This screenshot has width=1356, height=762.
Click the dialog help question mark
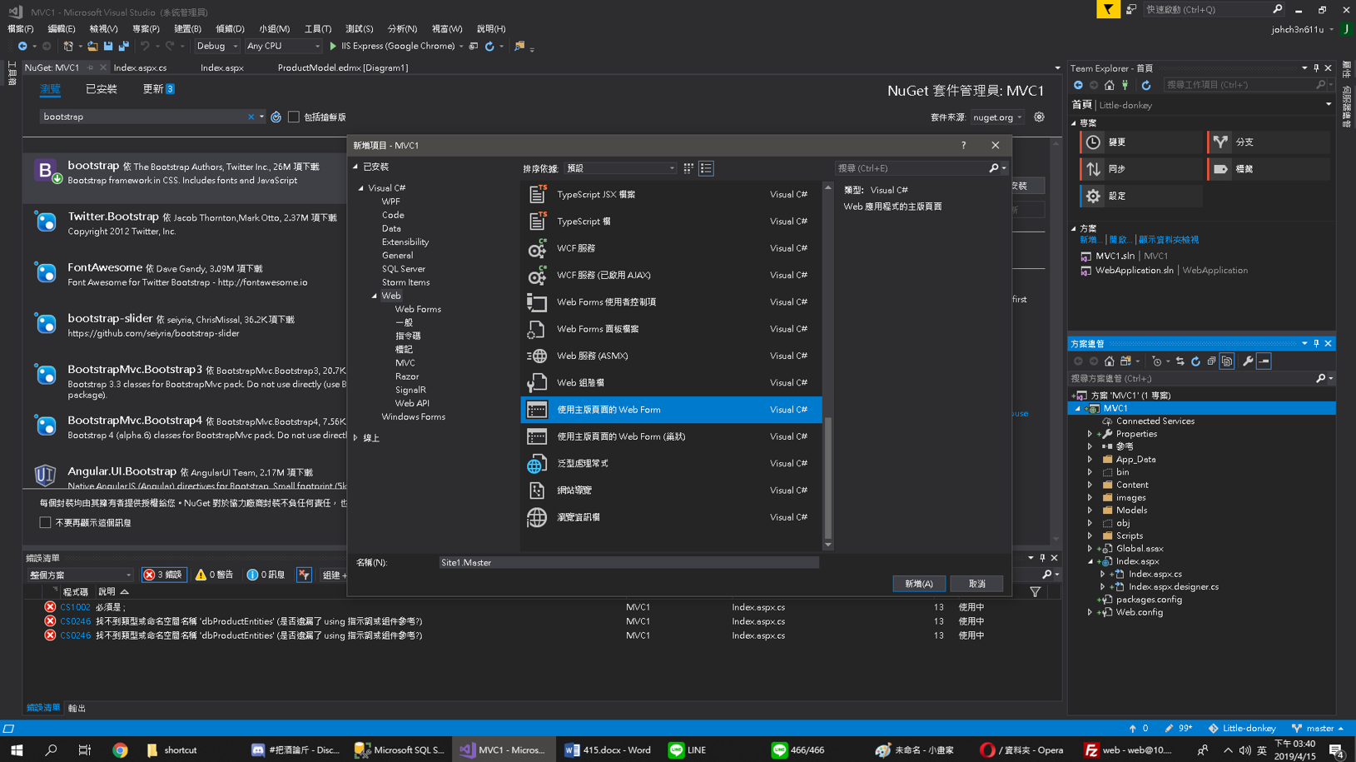[x=963, y=145]
